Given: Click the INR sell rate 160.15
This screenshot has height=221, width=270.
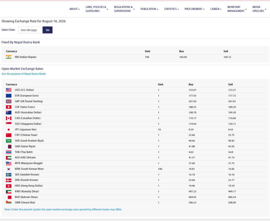Looking at the screenshot, I should 227,57.
